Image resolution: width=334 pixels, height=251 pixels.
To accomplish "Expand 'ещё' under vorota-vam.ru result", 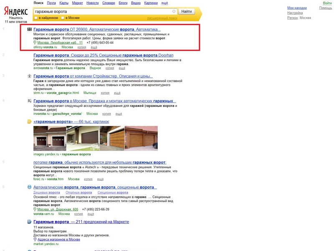I will [x=91, y=214].
